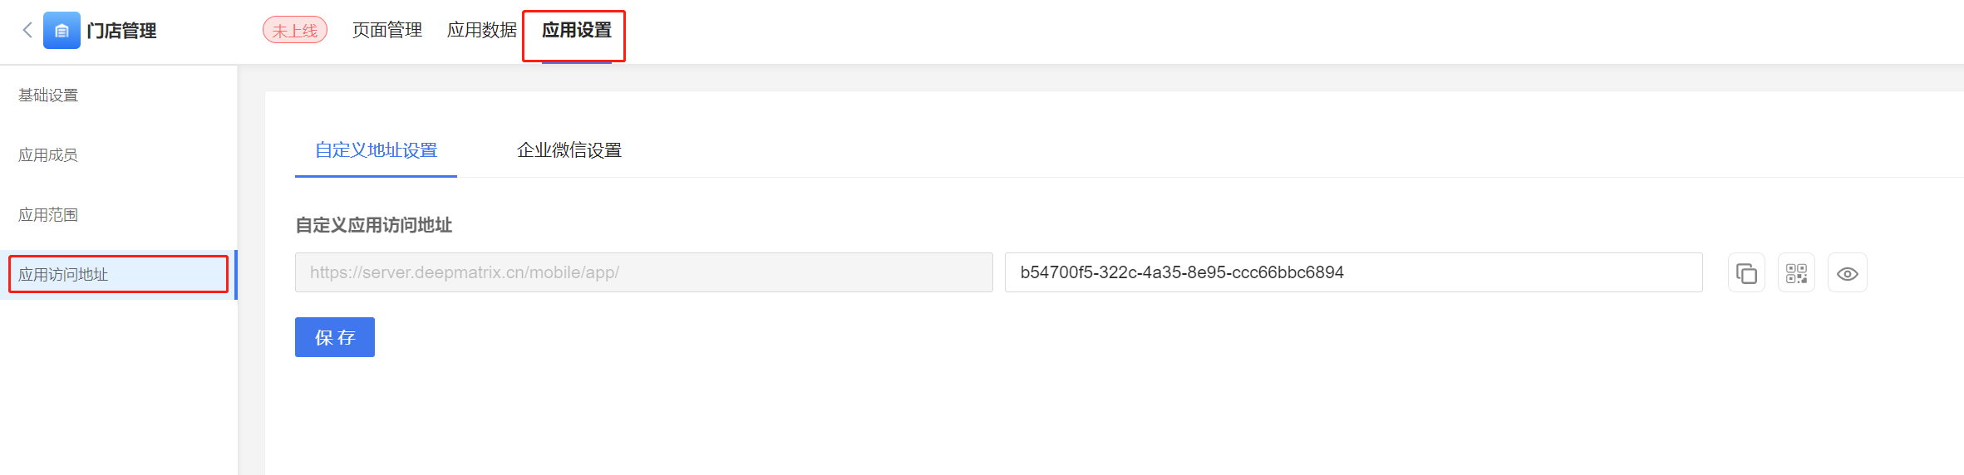Go back using the left arrow
Viewport: 1964px width, 475px height.
pos(27,31)
